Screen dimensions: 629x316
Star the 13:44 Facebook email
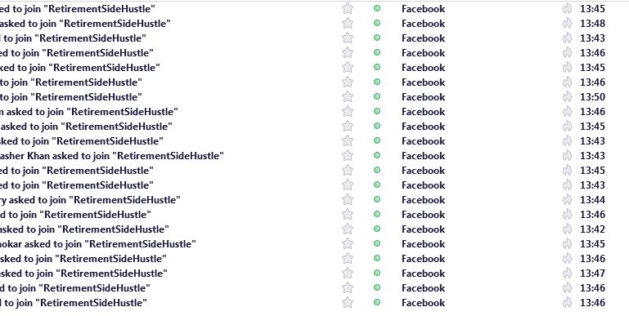(348, 199)
